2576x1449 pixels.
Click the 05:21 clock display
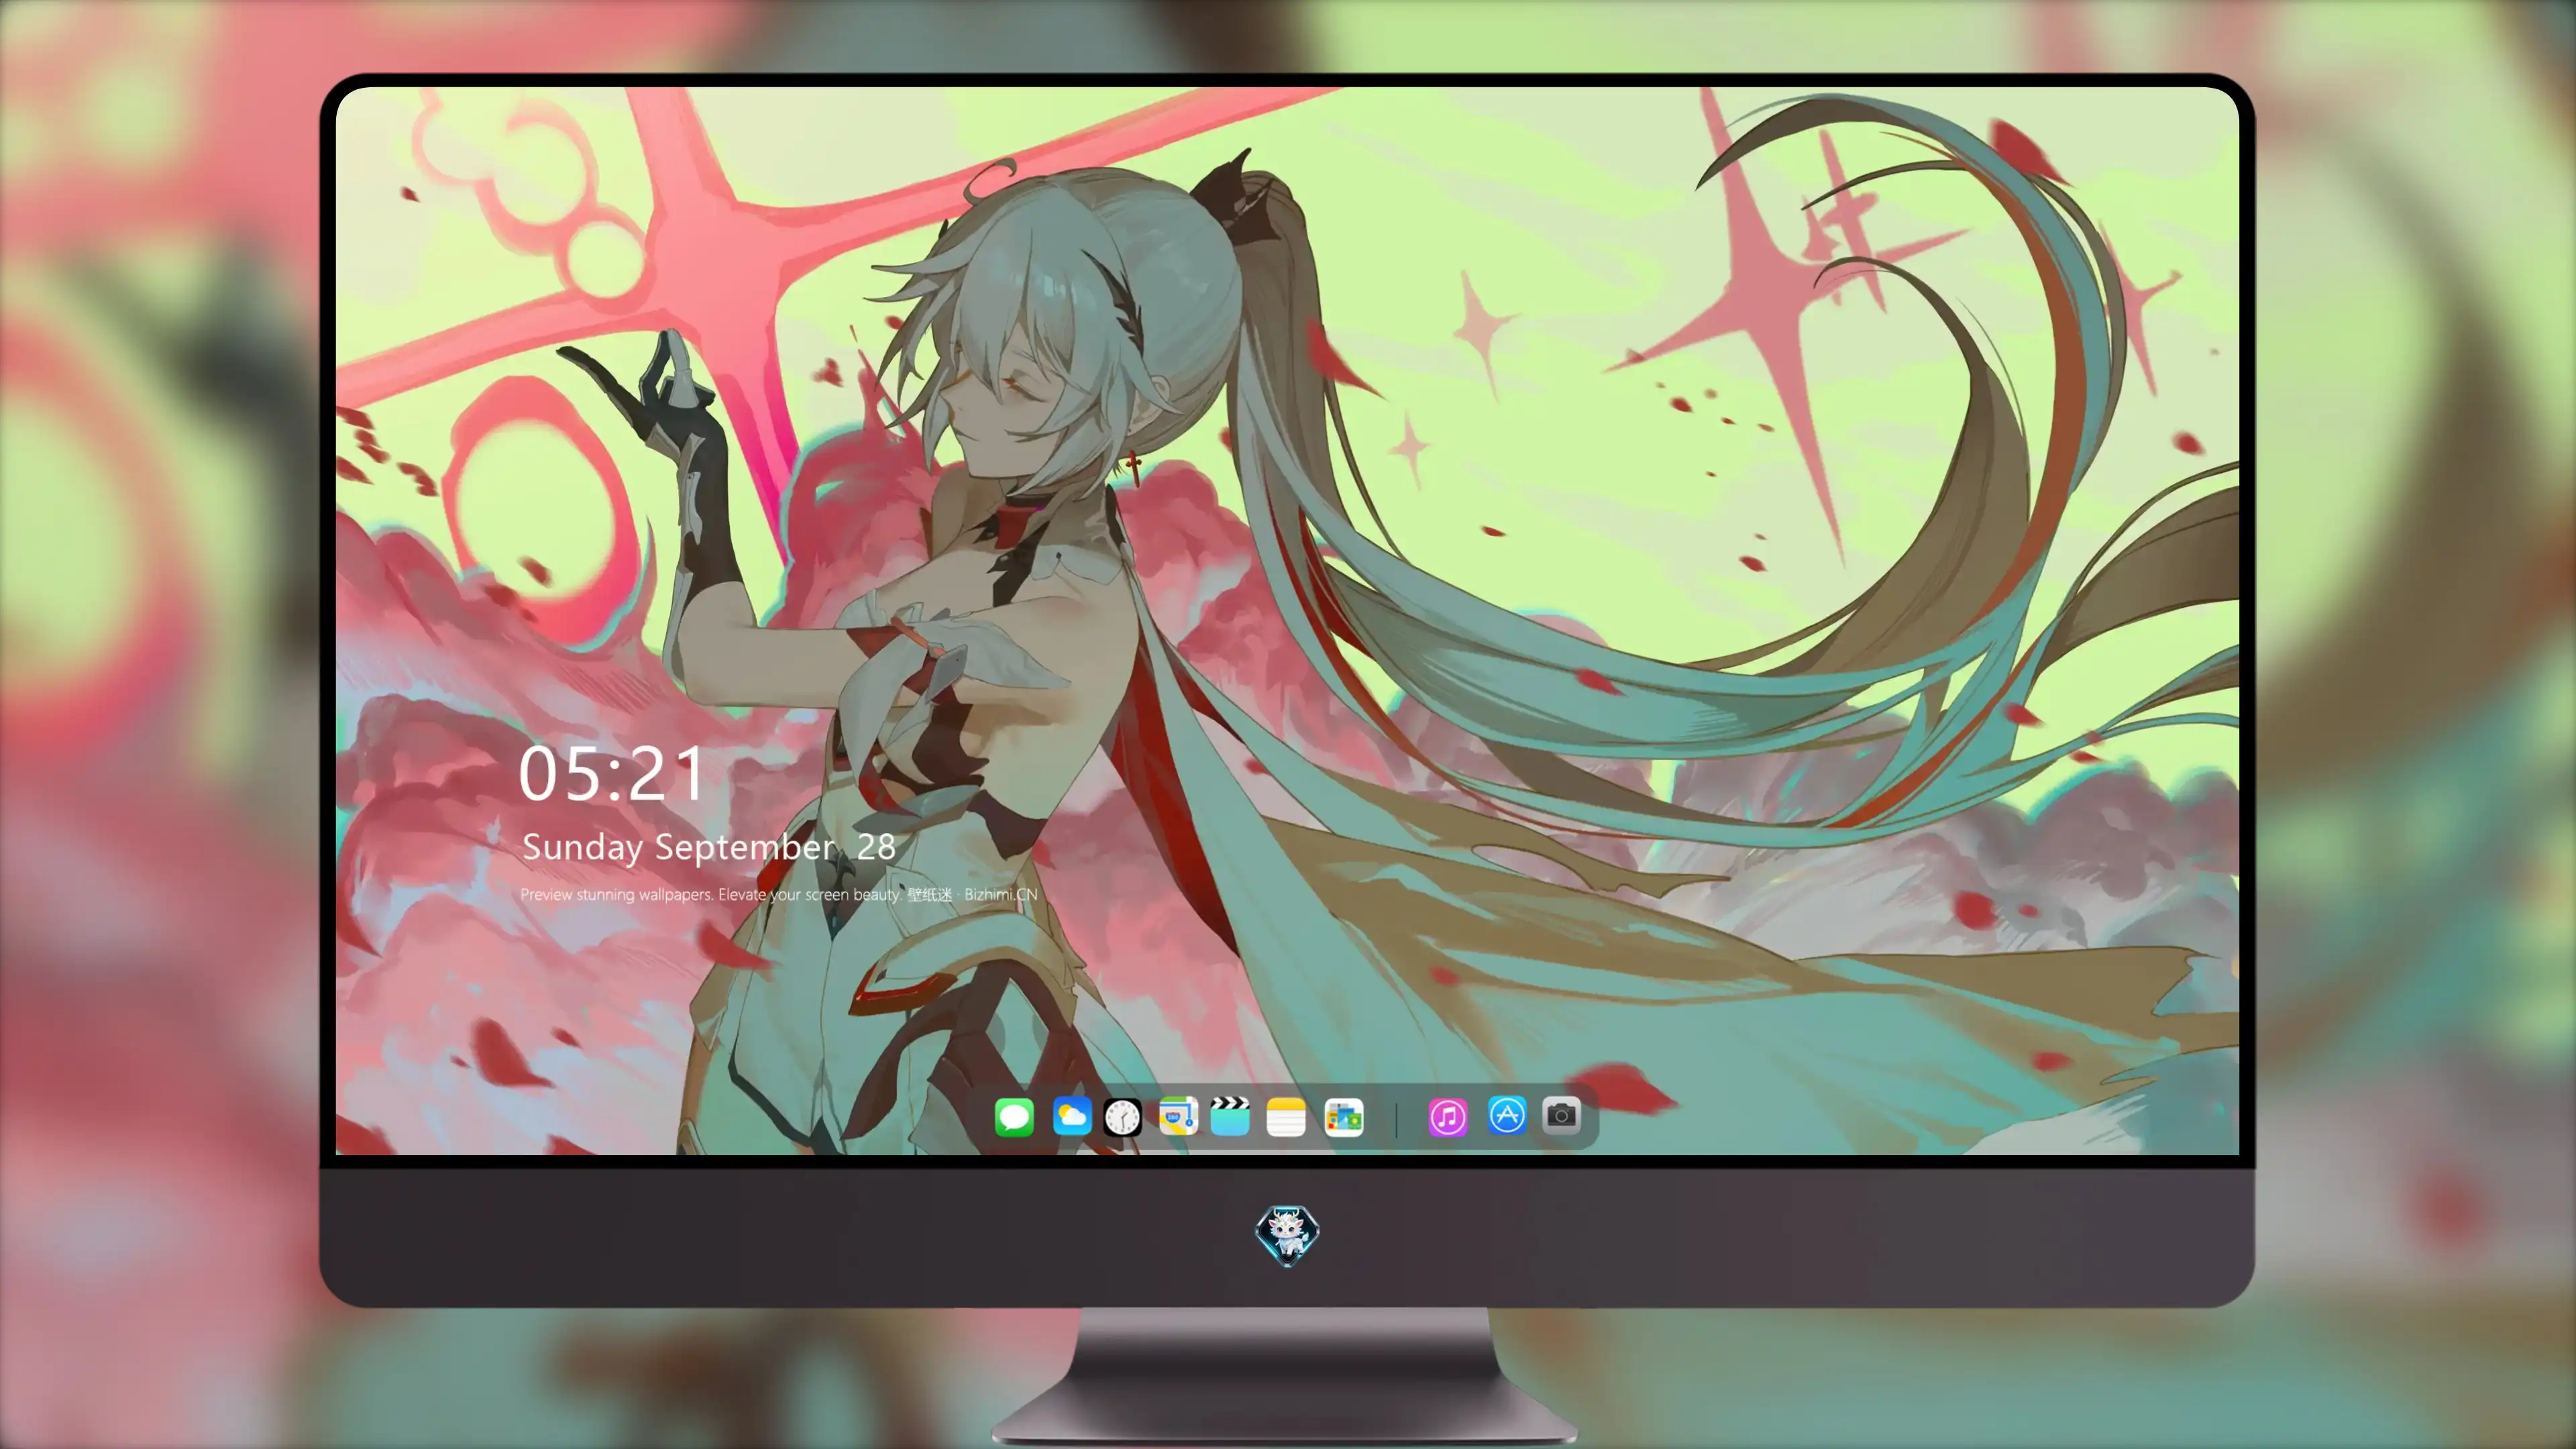click(612, 774)
